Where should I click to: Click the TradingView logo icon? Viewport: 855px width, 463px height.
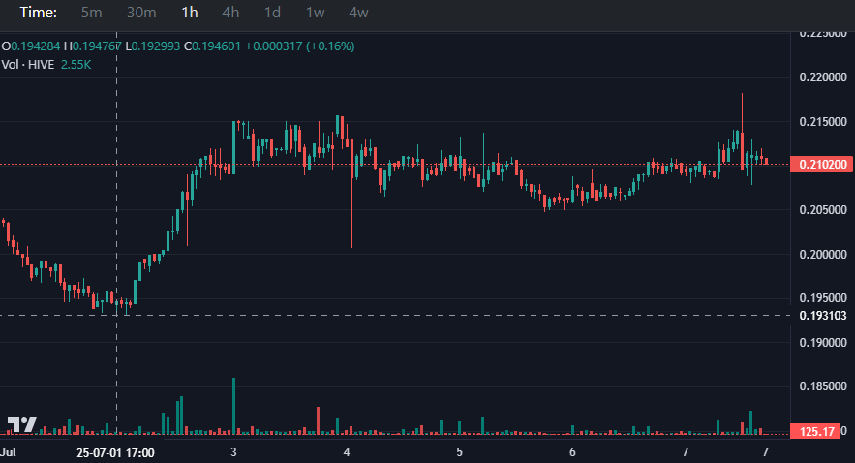coord(22,424)
